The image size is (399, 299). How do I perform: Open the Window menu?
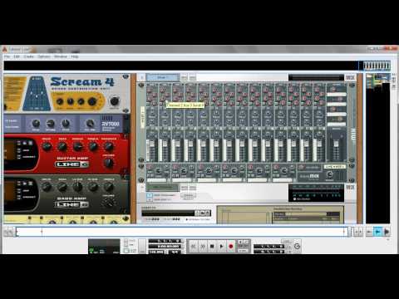click(x=61, y=56)
